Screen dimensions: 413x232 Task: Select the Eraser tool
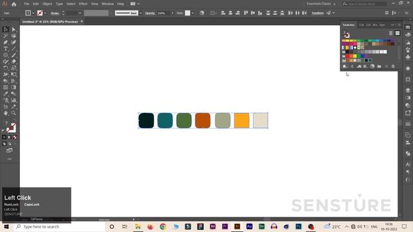pos(14,62)
